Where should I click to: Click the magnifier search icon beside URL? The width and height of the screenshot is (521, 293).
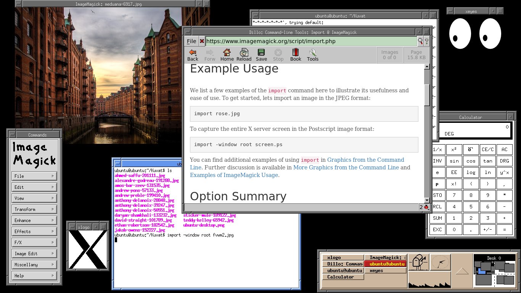[x=420, y=41]
